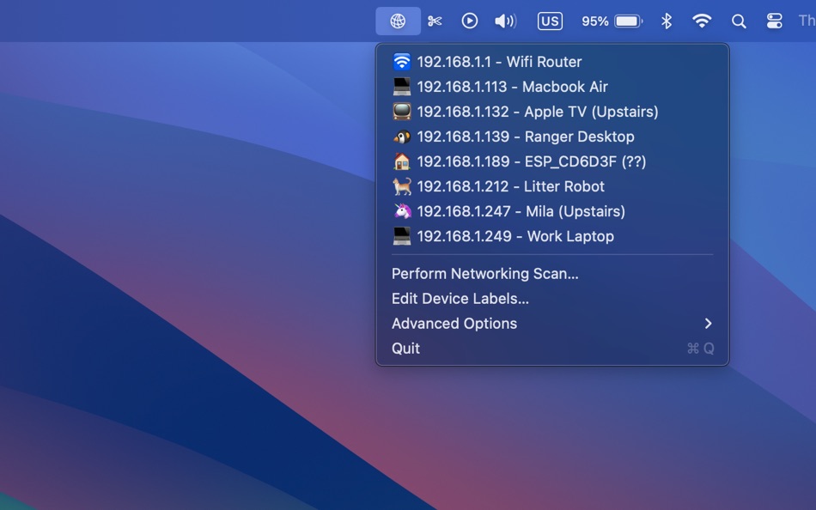Screen dimensions: 816x510
Task: Choose Perform Networking Scan
Action: (485, 274)
